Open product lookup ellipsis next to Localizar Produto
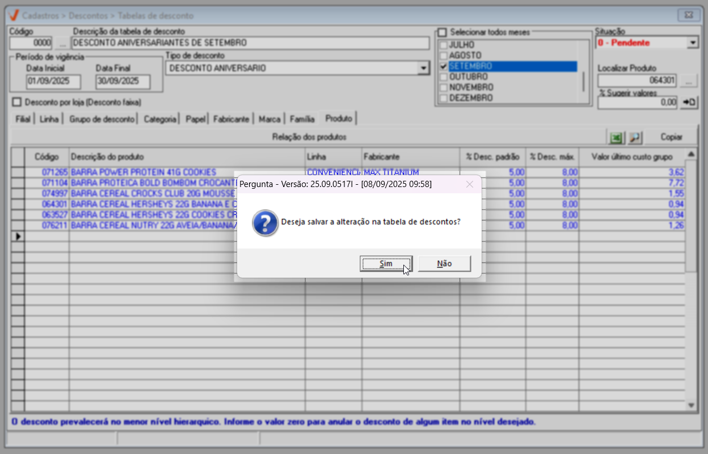 pos(689,80)
